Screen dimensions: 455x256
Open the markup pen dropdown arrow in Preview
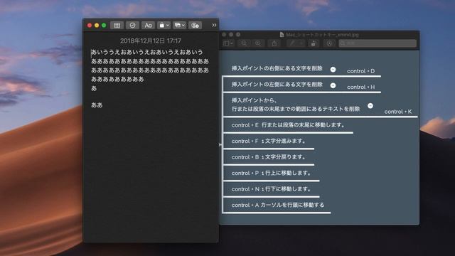click(x=301, y=43)
